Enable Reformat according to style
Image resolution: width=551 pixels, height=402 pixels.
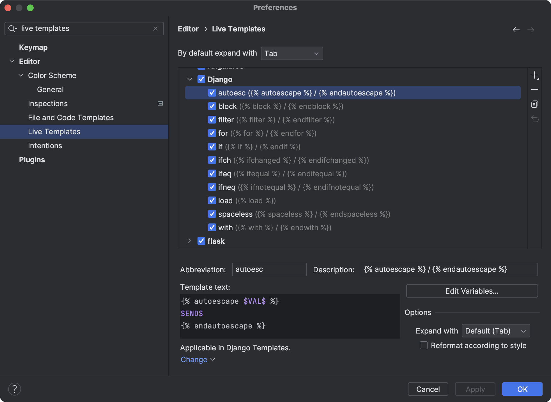tap(423, 346)
